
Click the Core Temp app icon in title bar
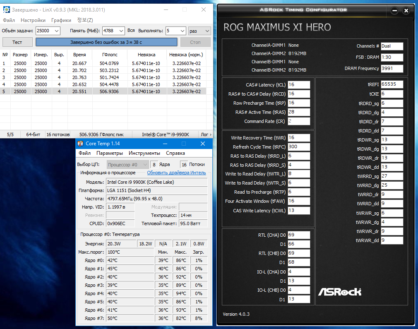coord(80,144)
